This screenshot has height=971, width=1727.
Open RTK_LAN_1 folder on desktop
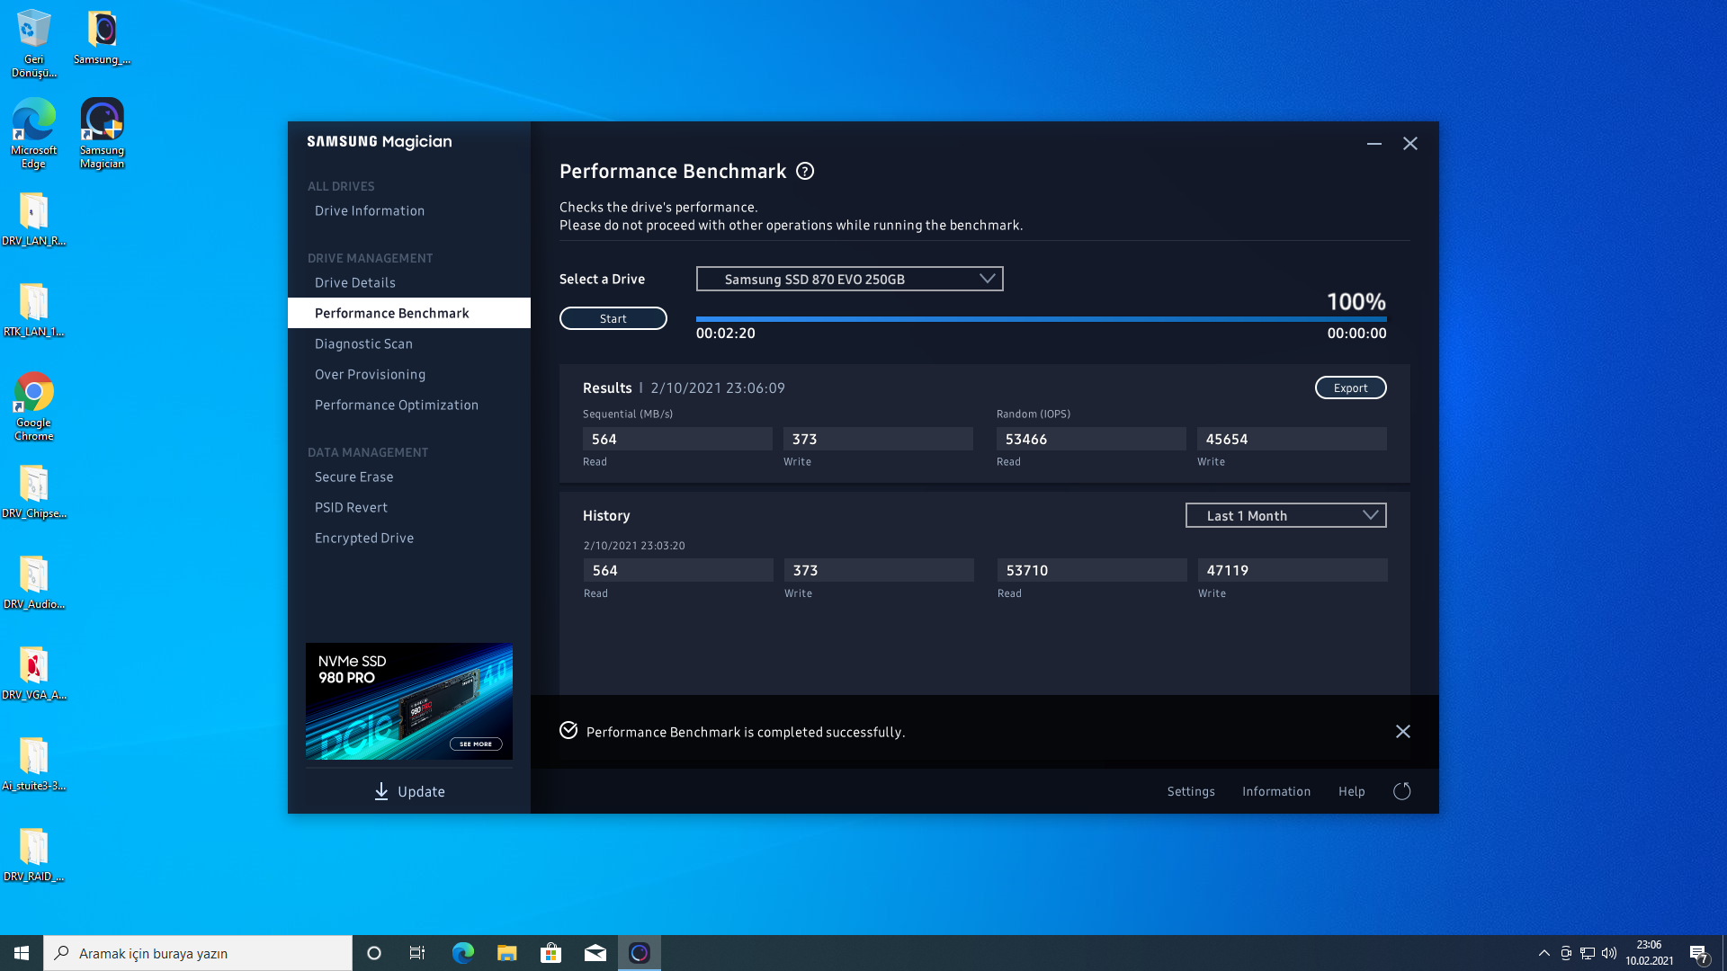tap(33, 309)
